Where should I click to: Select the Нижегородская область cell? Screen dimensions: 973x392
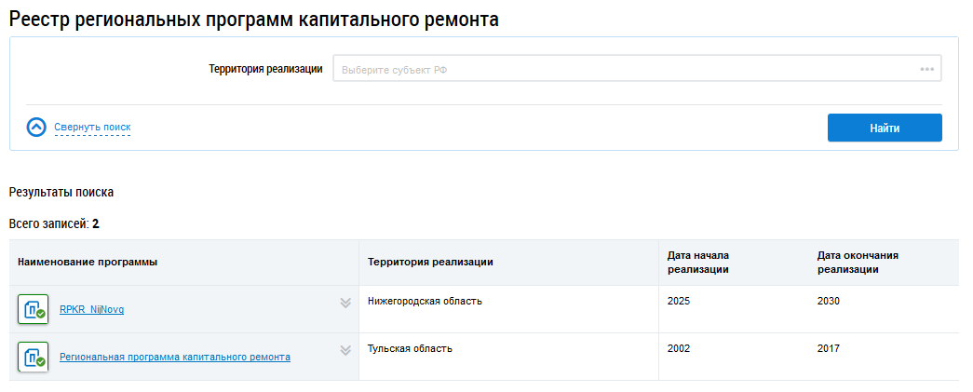click(425, 302)
